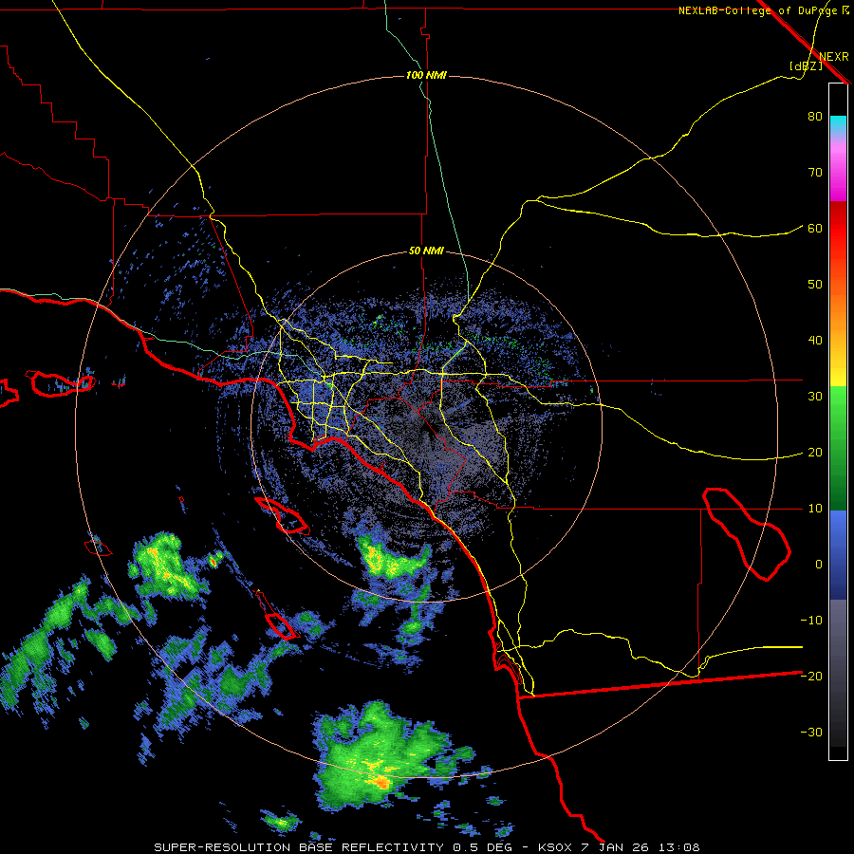Click the -20 value on dBZ scale
The height and width of the screenshot is (854, 854).
point(811,677)
